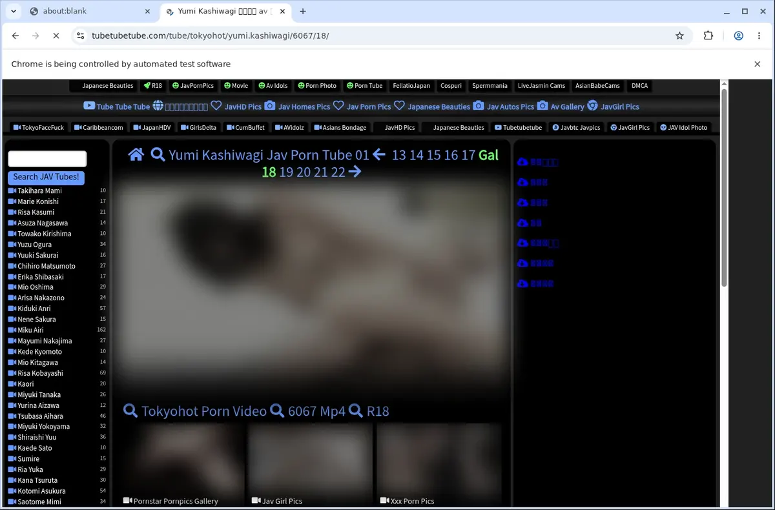Focus the sidebar search input field
Viewport: 775px width, 510px height.
tap(47, 159)
